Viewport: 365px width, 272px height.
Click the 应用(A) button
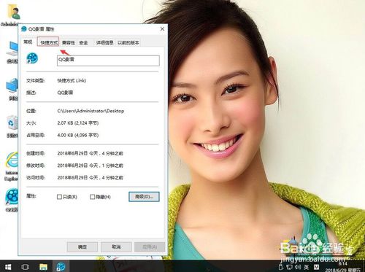click(150, 246)
